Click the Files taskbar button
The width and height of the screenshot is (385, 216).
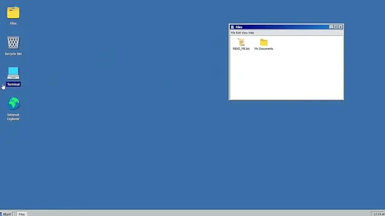pyautogui.click(x=22, y=214)
